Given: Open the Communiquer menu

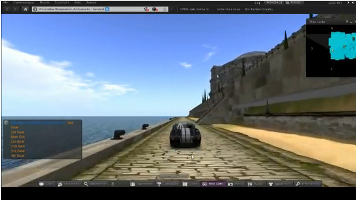Looking at the screenshot, I should tap(24, 2).
